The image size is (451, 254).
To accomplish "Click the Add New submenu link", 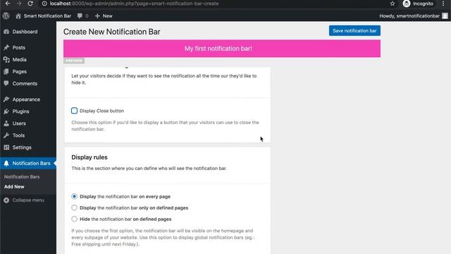I will pos(14,186).
